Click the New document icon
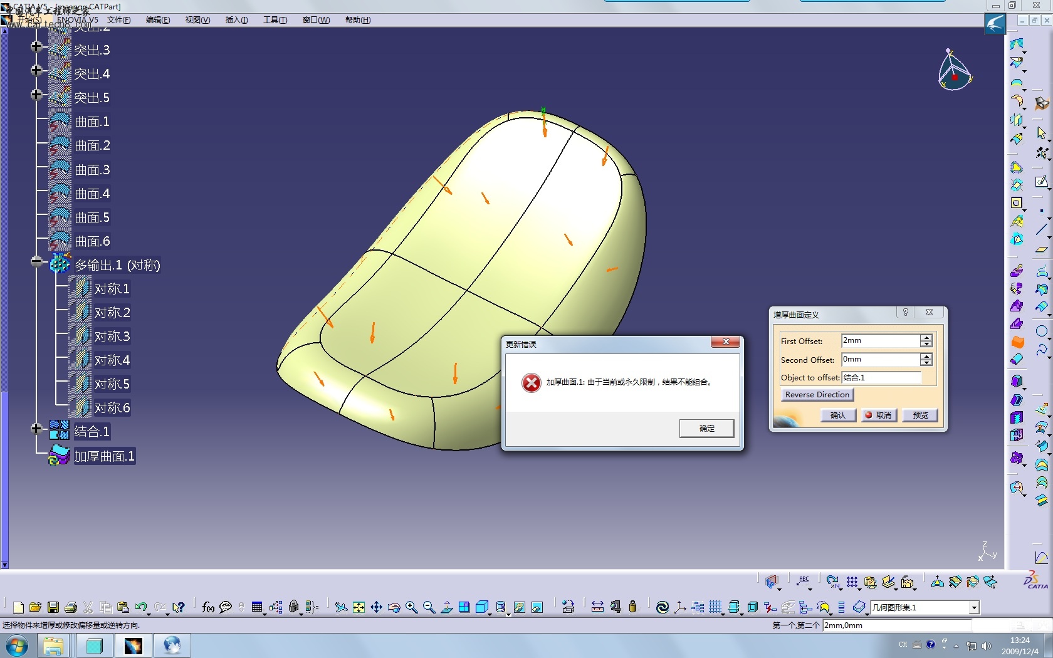Viewport: 1053px width, 658px height. point(18,607)
